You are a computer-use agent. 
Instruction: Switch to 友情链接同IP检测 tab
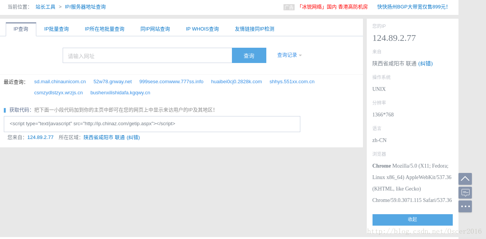tap(254, 29)
